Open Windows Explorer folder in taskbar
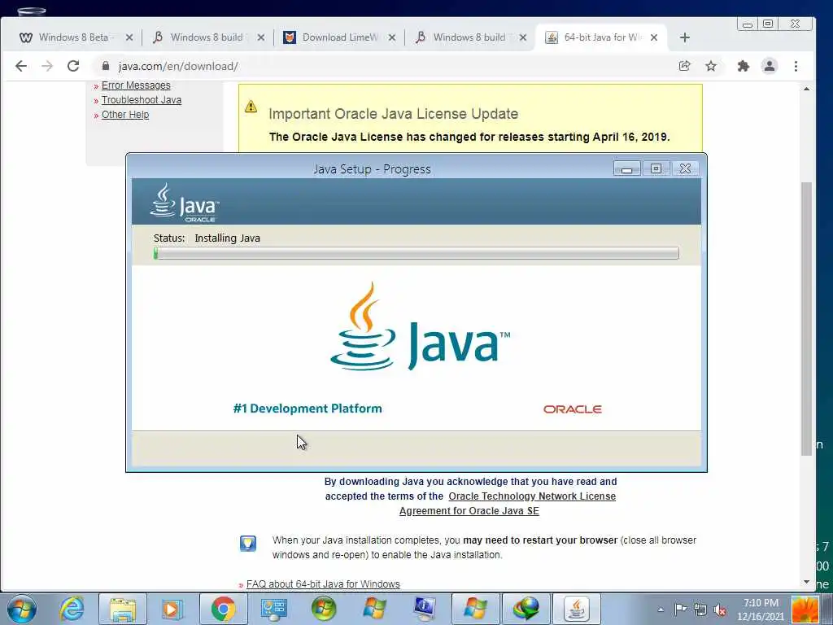 click(x=123, y=609)
